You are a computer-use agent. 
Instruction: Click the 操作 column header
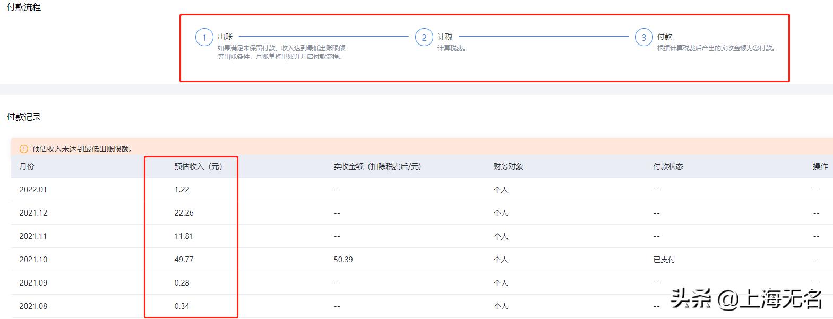click(x=820, y=166)
